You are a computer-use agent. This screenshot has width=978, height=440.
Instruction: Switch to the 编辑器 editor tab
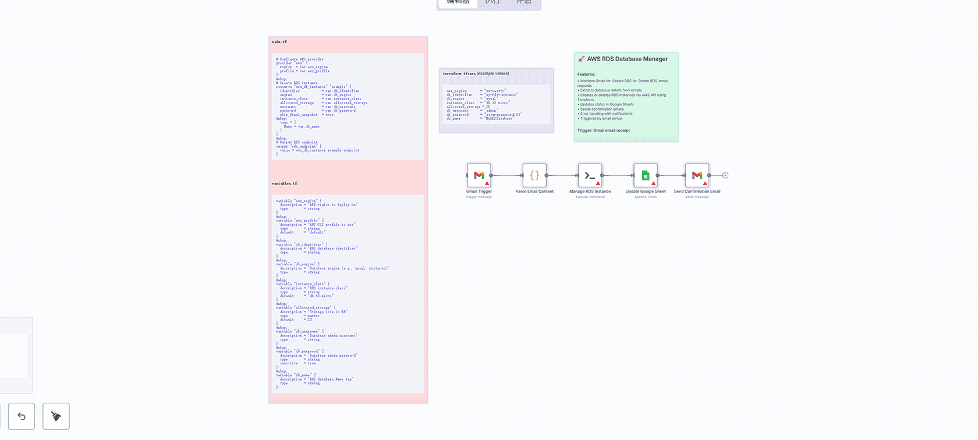(x=458, y=3)
